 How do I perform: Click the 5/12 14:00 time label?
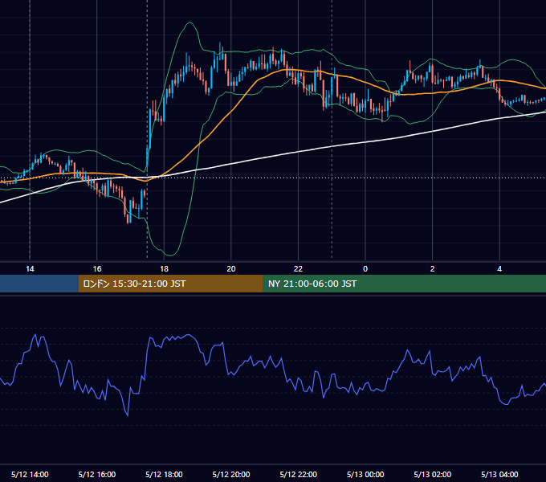(30, 474)
